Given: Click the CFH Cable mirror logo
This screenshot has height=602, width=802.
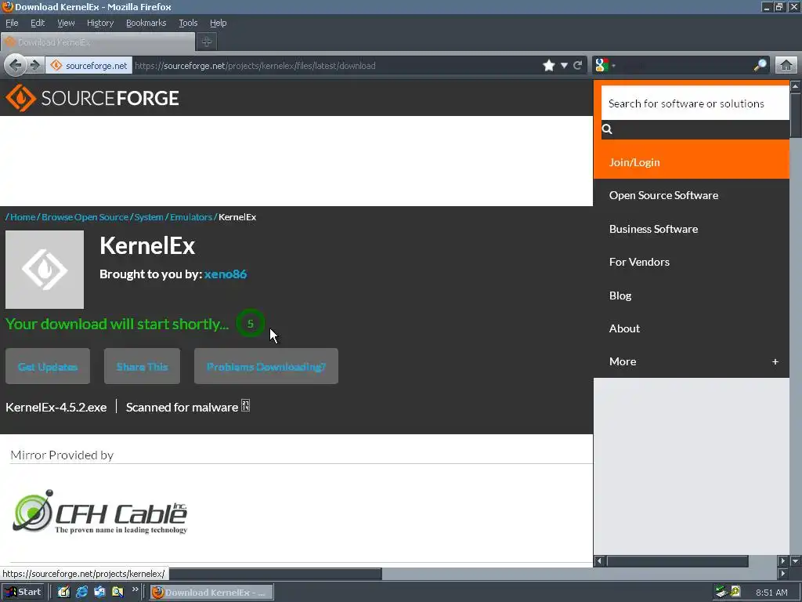Looking at the screenshot, I should [x=99, y=513].
